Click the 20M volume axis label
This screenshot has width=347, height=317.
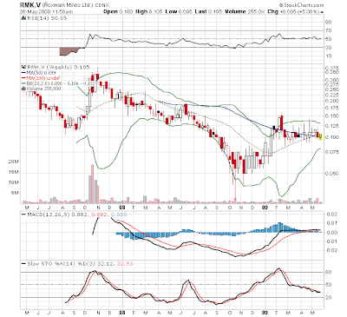click(13, 162)
